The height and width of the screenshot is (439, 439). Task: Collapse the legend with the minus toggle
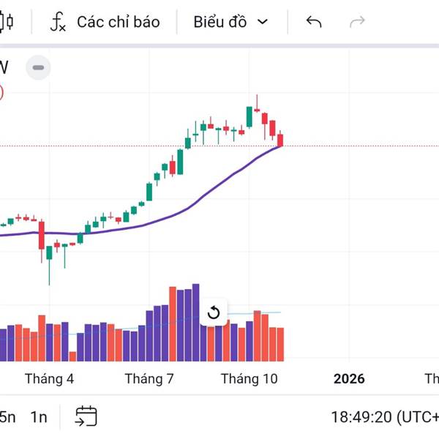point(39,68)
